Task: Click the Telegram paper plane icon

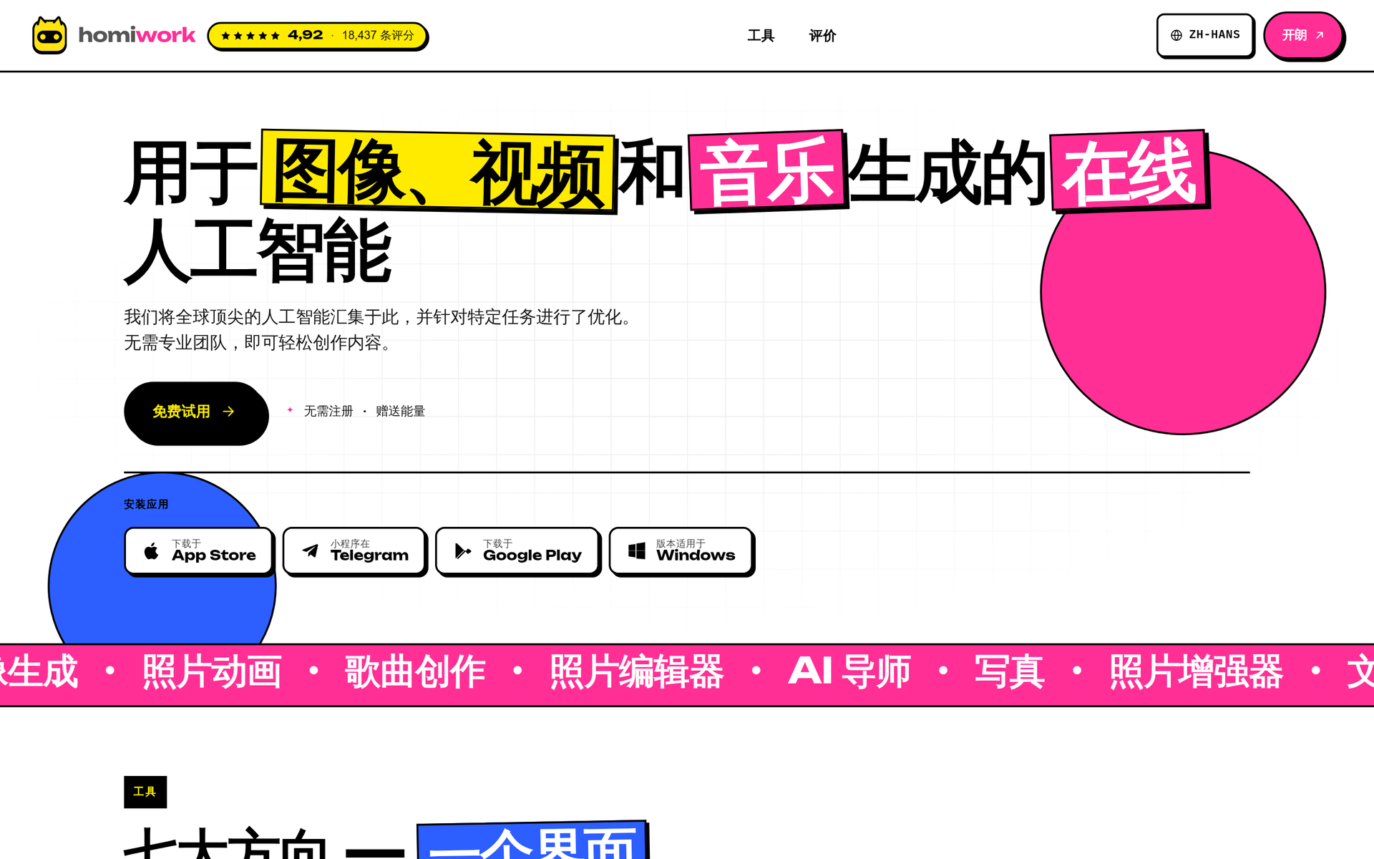Action: pos(310,550)
